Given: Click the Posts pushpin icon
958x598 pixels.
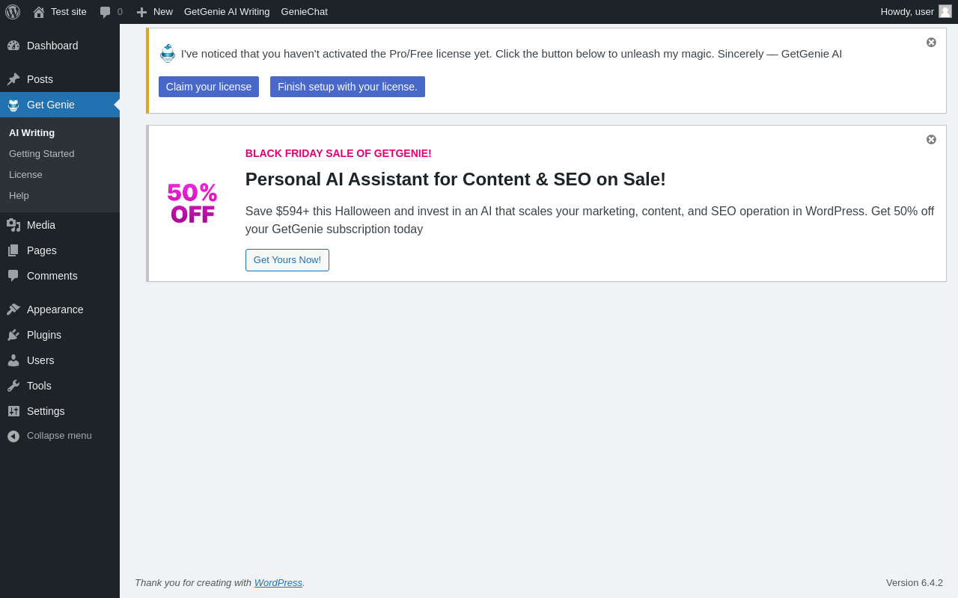Looking at the screenshot, I should point(13,79).
